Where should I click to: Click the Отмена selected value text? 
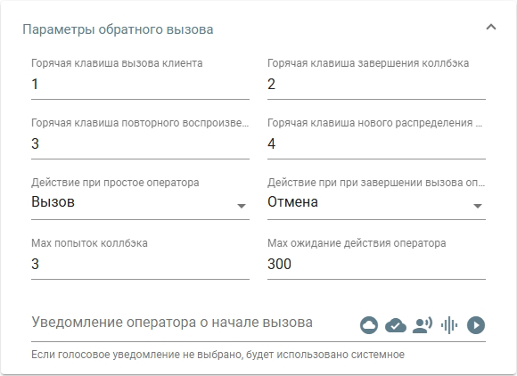coord(292,202)
